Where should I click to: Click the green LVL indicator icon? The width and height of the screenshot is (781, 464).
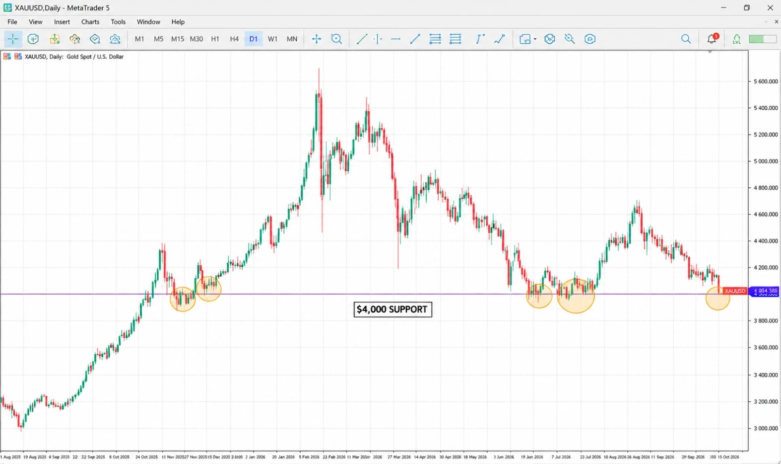pos(736,39)
